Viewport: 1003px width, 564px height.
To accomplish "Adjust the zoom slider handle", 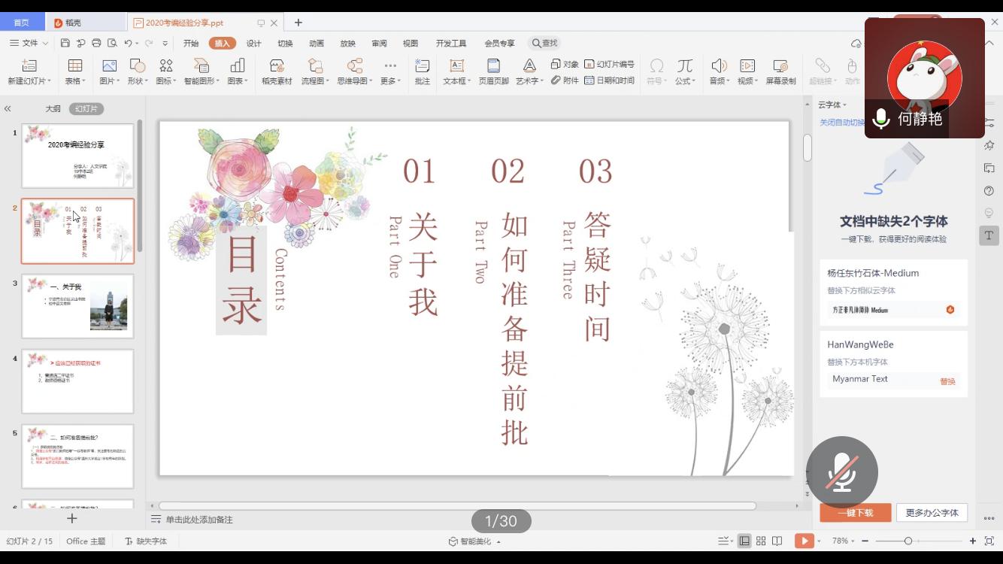I will coord(908,541).
